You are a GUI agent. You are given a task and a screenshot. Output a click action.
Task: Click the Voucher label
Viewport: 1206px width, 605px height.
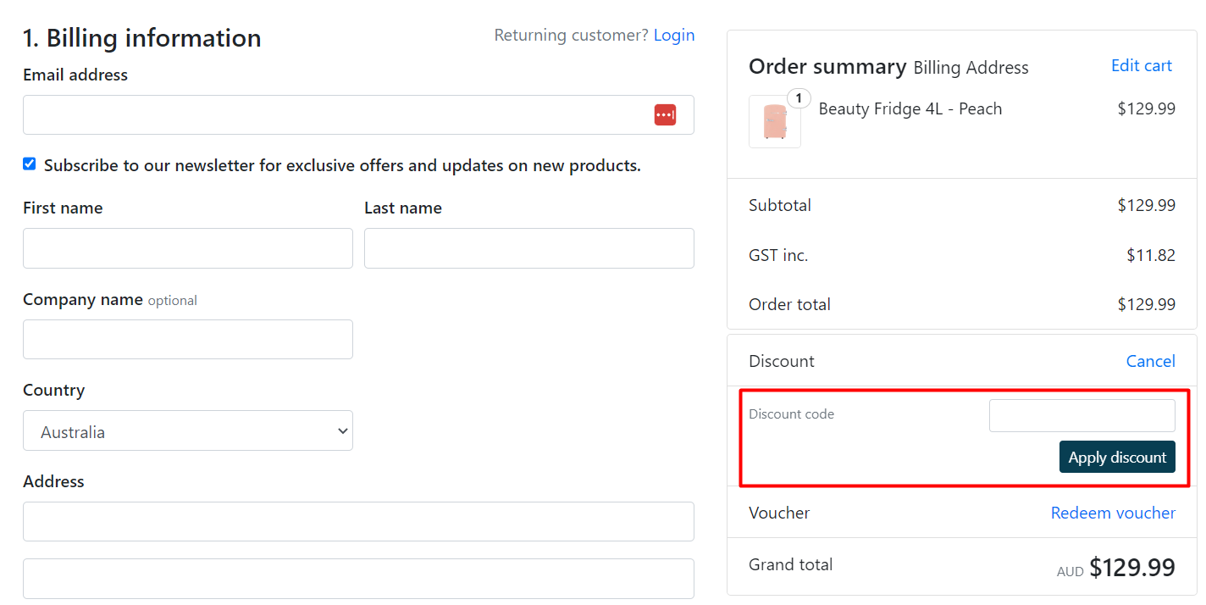coord(779,513)
